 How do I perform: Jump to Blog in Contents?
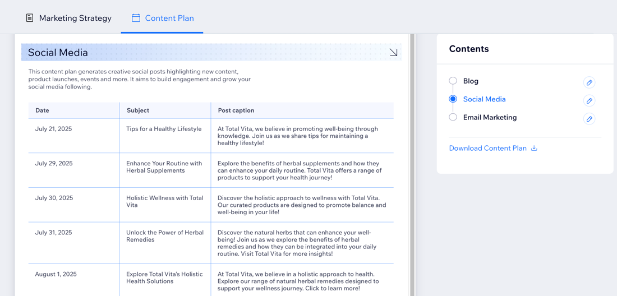(x=471, y=81)
